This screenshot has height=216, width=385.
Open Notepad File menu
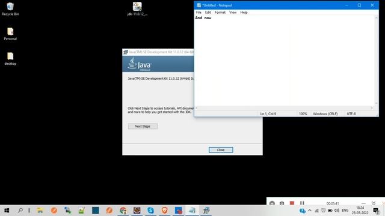(x=199, y=12)
